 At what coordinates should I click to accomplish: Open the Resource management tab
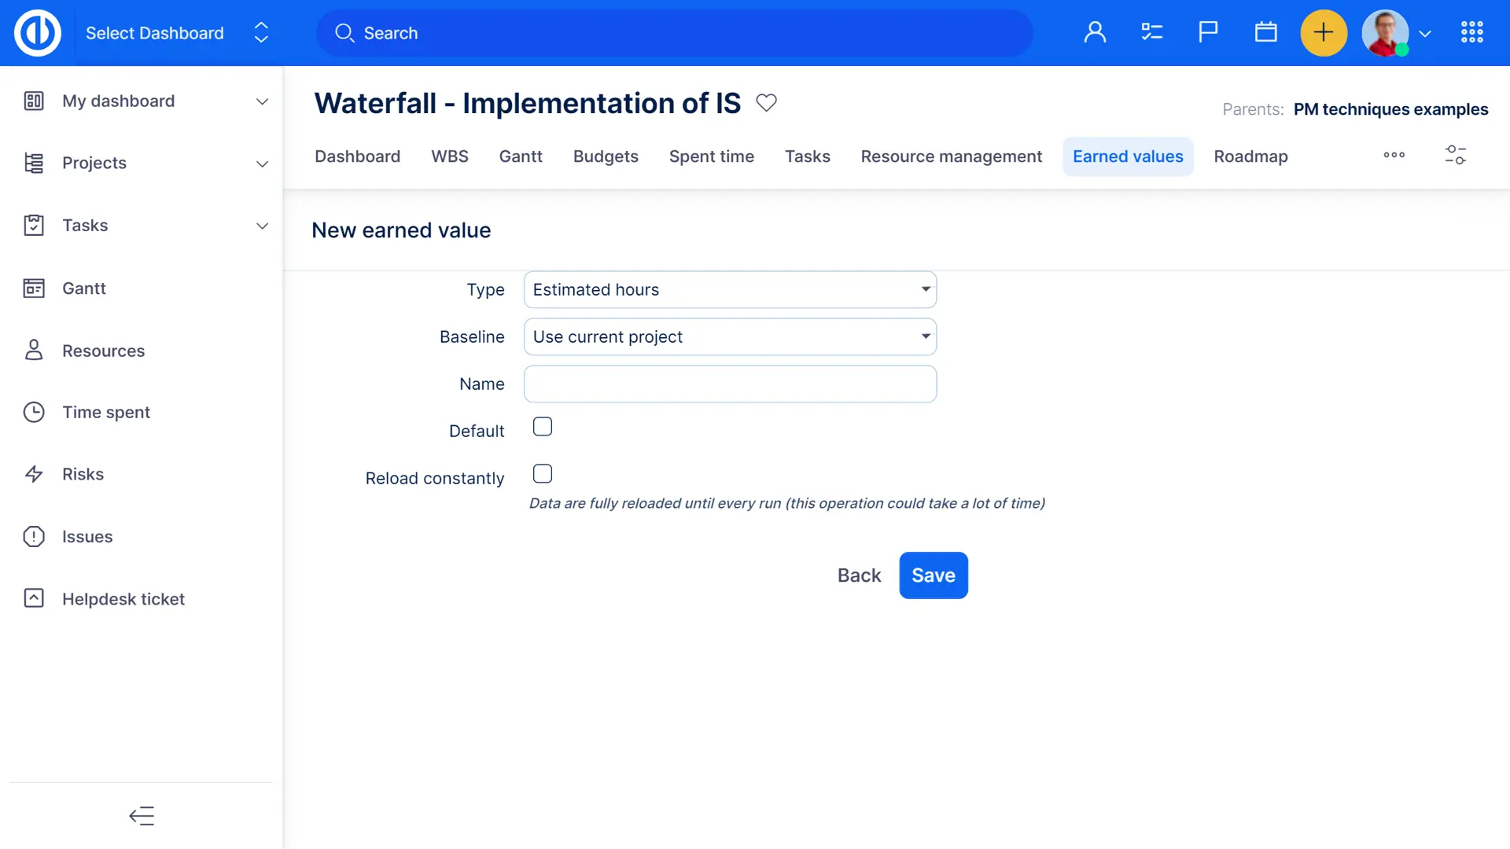tap(951, 156)
